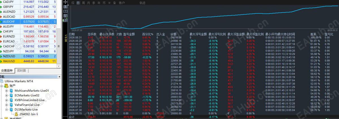Image resolution: width=339 pixels, height=119 pixels.
Task: Click the arrow icon beside AUDCAD
Action: (x=1, y=17)
